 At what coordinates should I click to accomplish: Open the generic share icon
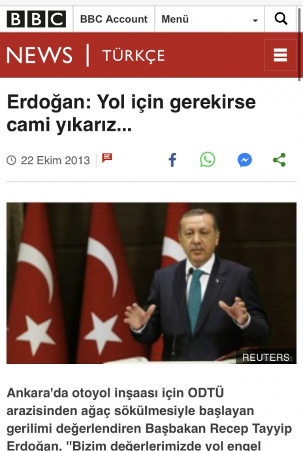279,160
